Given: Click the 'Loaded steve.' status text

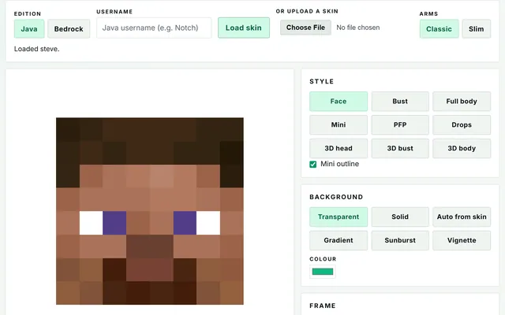Looking at the screenshot, I should (37, 49).
